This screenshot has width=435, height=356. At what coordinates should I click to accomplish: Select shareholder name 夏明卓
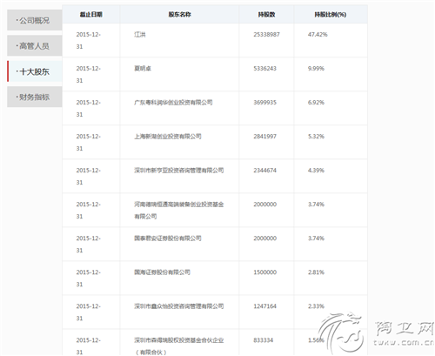[143, 69]
